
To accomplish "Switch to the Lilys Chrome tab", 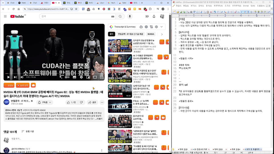I will [x=101, y=3].
